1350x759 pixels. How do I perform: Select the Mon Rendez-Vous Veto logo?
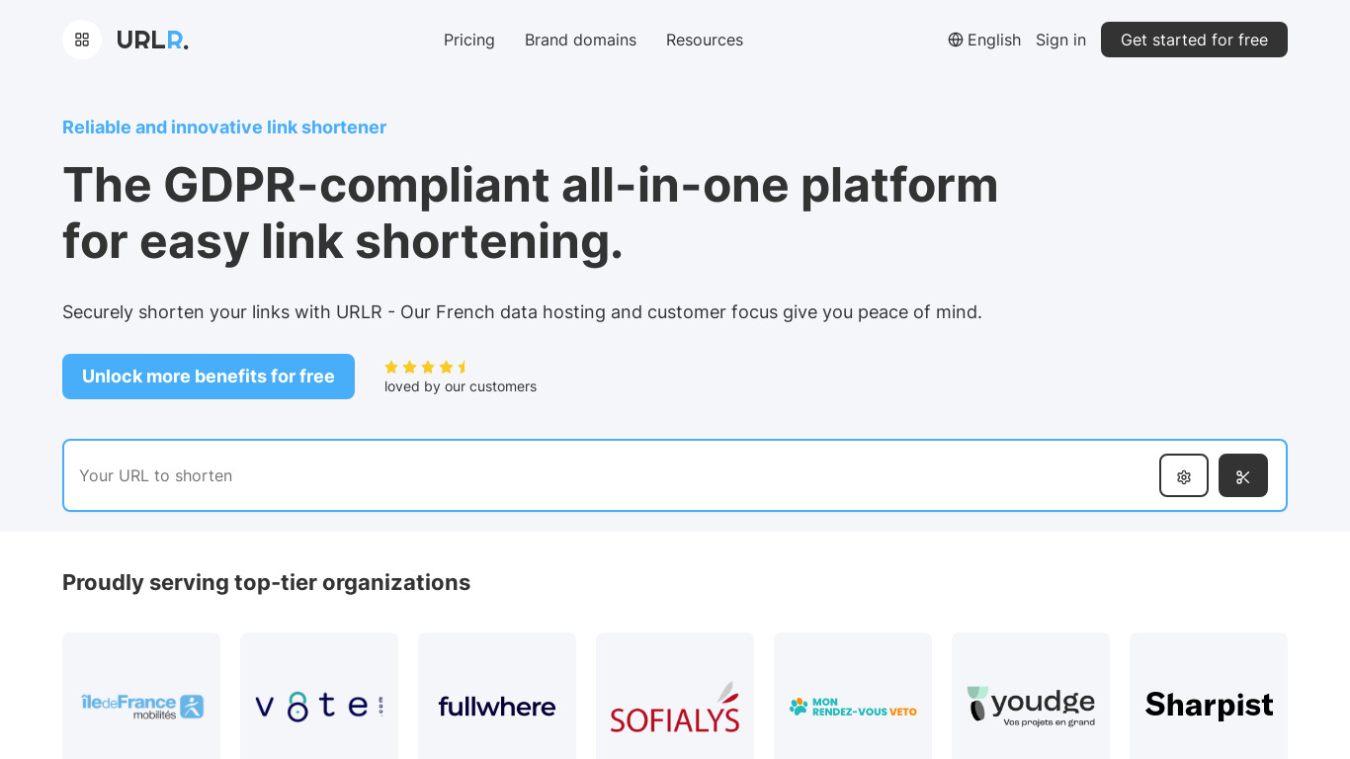853,705
